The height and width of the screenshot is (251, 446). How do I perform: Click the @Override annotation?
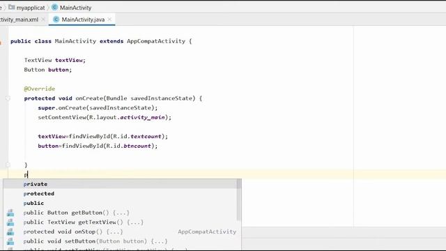coord(40,89)
